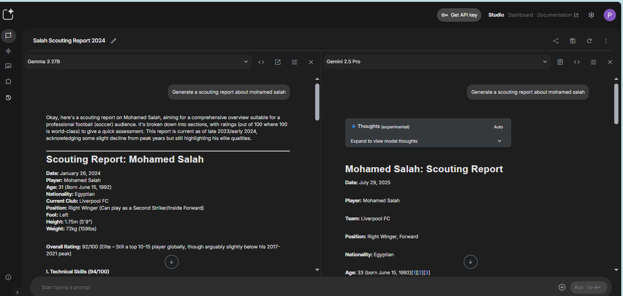Click the Current Club: Liverpool FC line
The width and height of the screenshot is (623, 296).
pyautogui.click(x=78, y=201)
